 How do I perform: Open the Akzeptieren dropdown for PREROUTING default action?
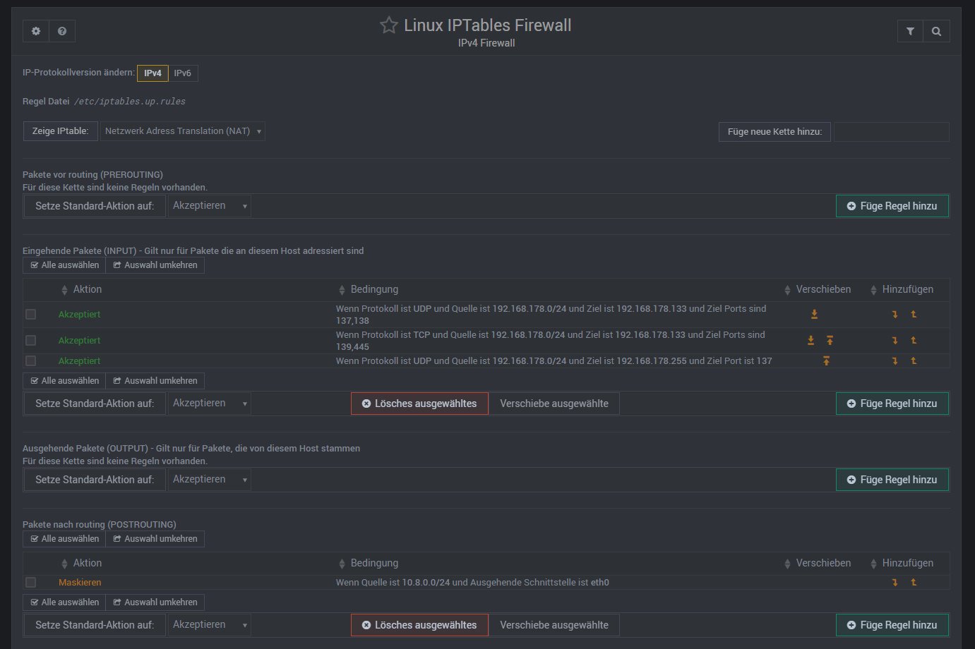click(209, 205)
